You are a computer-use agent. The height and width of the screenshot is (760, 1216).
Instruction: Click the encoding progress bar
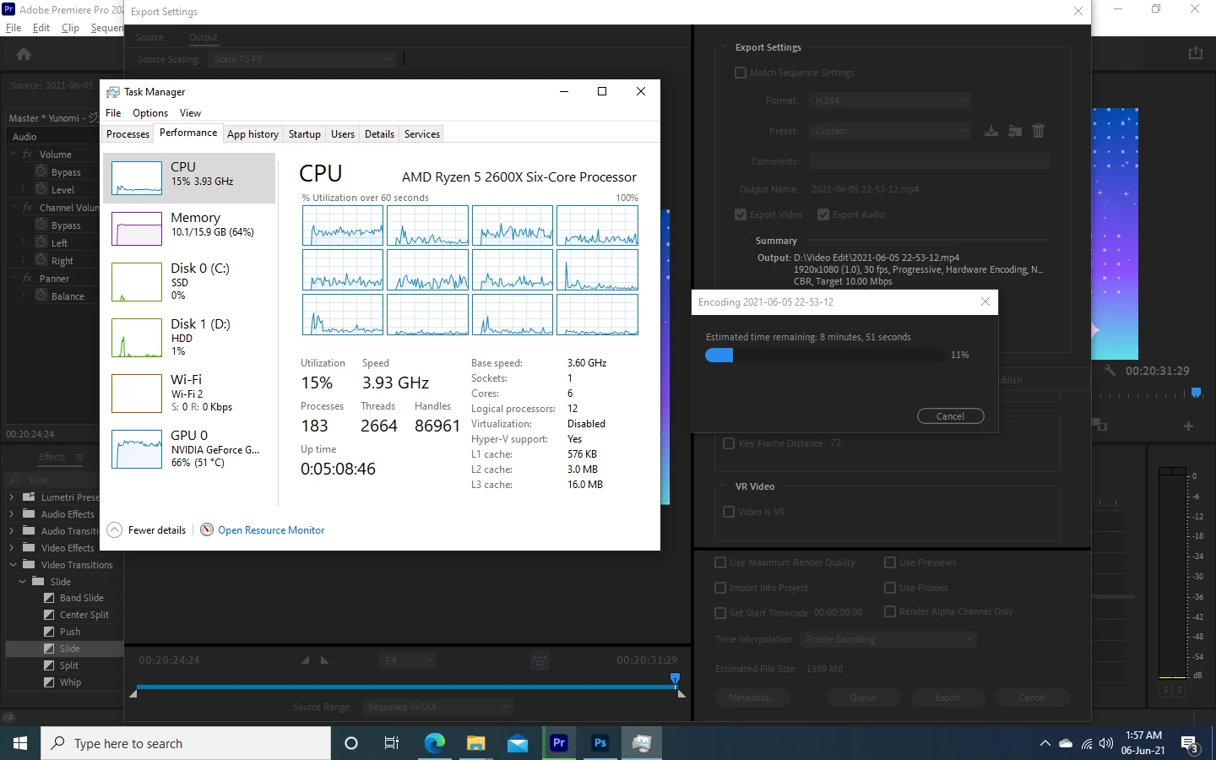[825, 356]
